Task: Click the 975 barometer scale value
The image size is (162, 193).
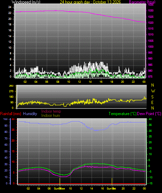Action: tap(150, 77)
